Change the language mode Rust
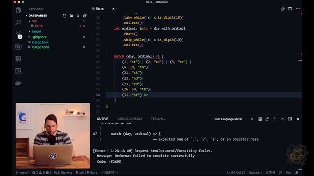Image resolution: width=314 pixels, height=176 pixels. (288, 172)
